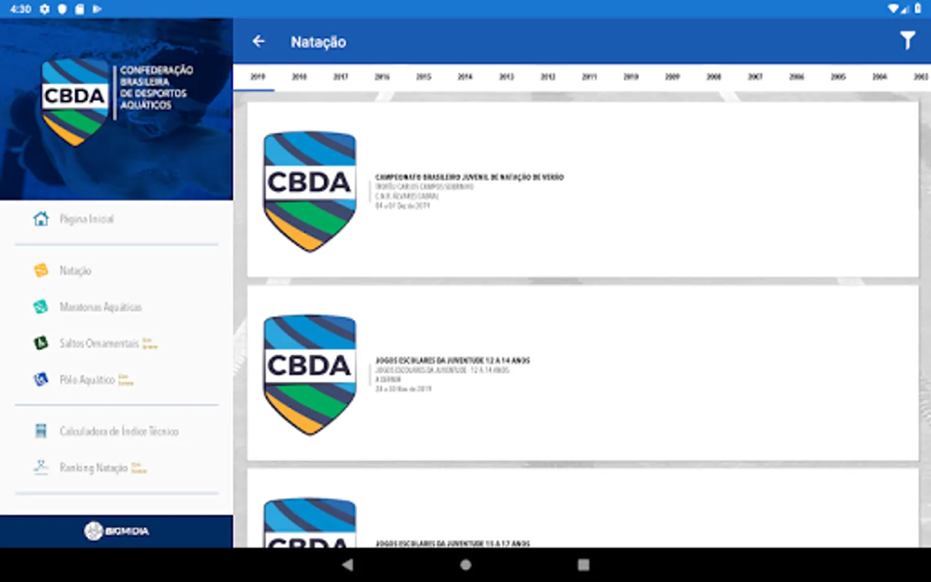
Task: Tap the BIGMIDIA logo in sidebar footer
Action: click(x=116, y=531)
